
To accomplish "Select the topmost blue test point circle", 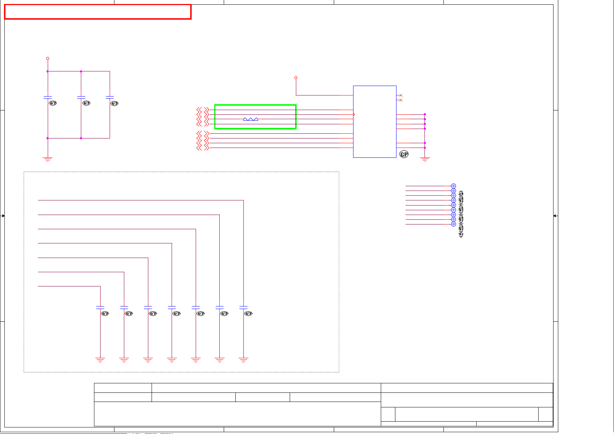I will point(453,186).
